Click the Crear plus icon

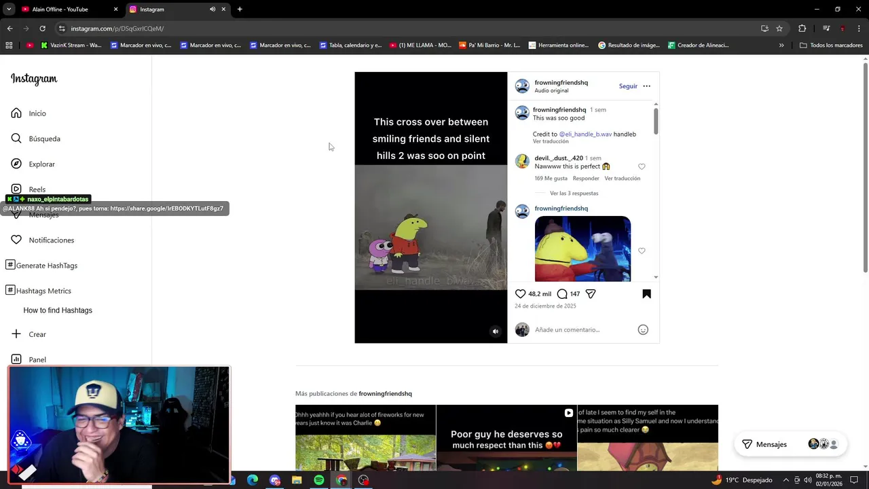16,334
